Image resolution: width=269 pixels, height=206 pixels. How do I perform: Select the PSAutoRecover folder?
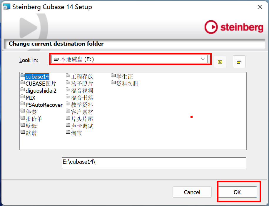pyautogui.click(x=42, y=105)
